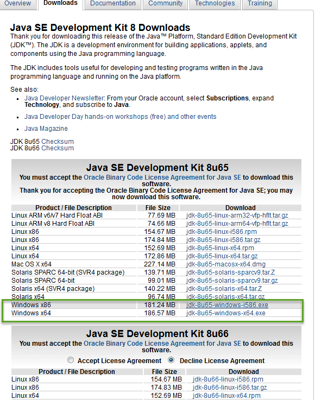315x400 pixels.
Task: Download jdk-8u66-linux-x64.rpm
Action: point(226,396)
